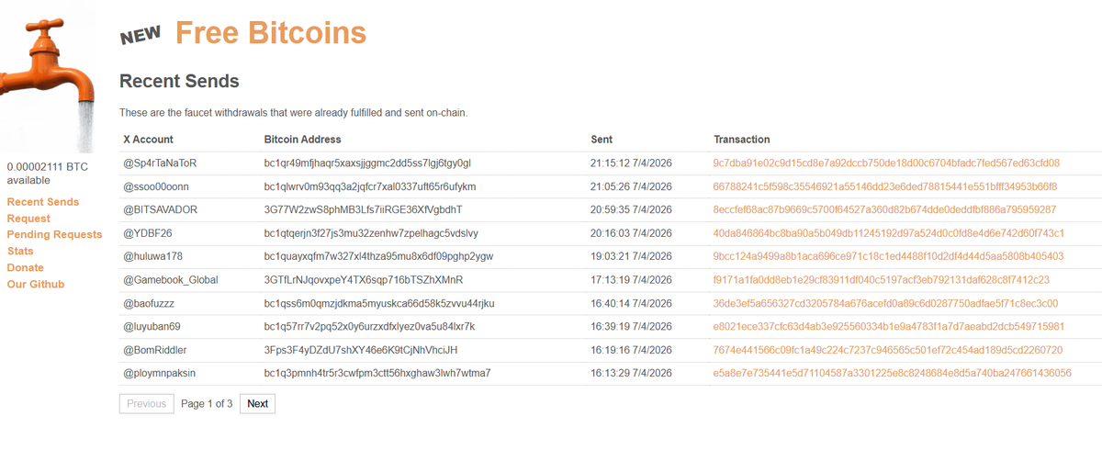Click the Recent Sends heading
The height and width of the screenshot is (450, 1102).
[x=179, y=82]
